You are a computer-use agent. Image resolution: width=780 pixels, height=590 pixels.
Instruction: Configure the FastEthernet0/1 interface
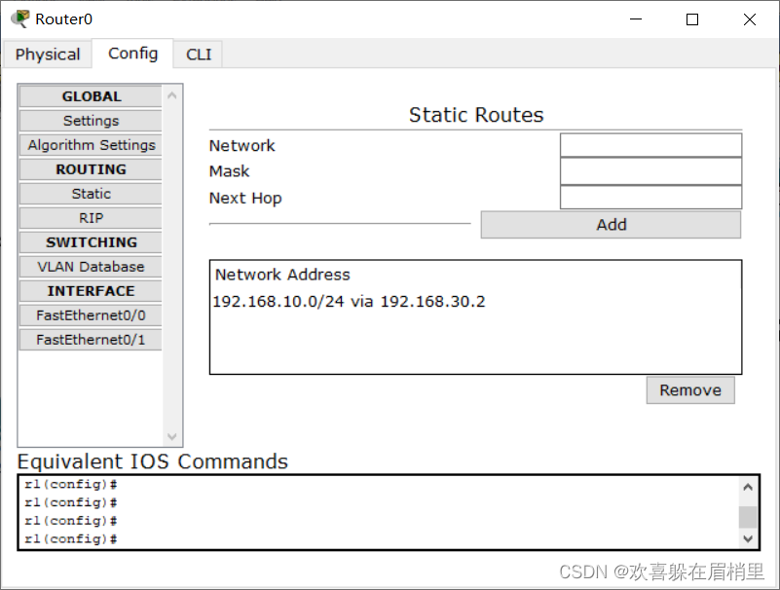coord(91,340)
